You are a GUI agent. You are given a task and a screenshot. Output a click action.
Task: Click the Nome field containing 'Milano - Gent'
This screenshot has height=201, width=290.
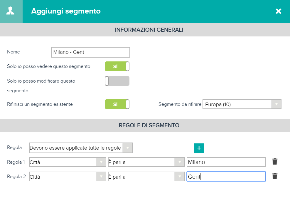point(90,52)
